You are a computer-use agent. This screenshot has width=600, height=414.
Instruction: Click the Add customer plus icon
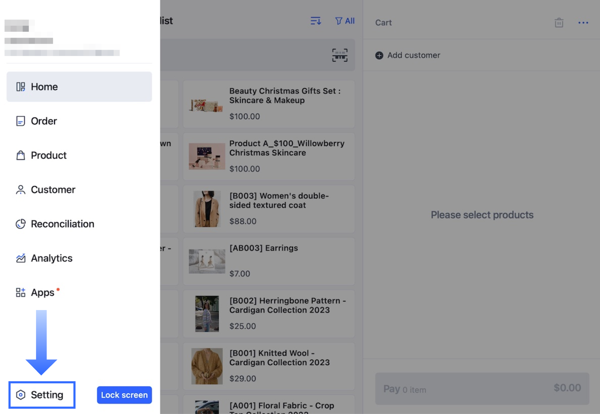[379, 55]
